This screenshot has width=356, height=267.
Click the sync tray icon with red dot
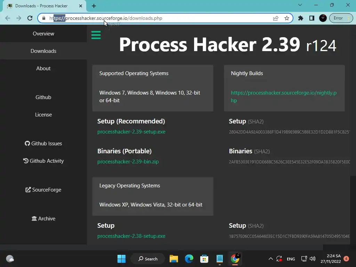tap(279, 259)
